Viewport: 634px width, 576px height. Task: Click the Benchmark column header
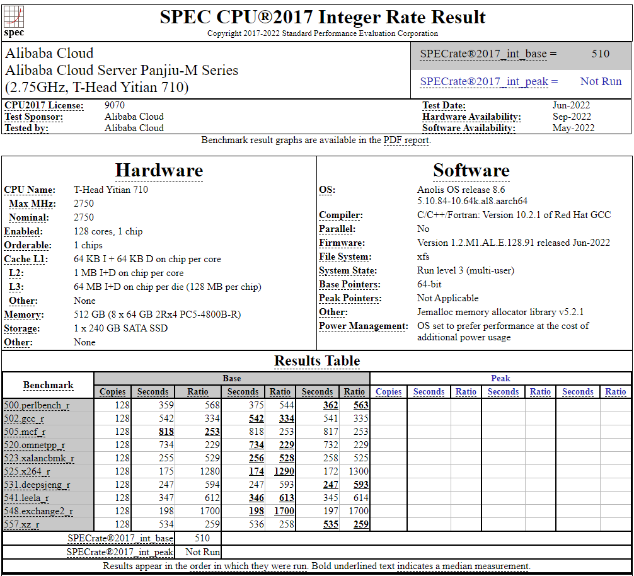(x=48, y=385)
